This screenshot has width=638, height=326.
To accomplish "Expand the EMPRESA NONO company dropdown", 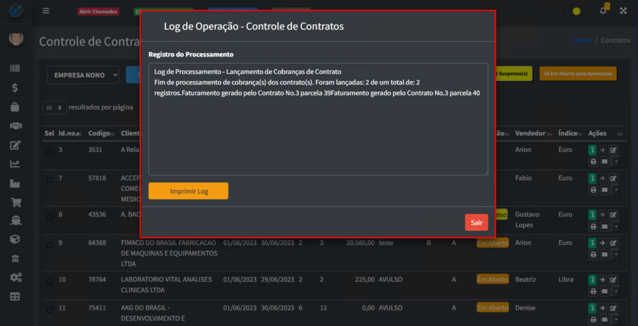I will (x=83, y=75).
